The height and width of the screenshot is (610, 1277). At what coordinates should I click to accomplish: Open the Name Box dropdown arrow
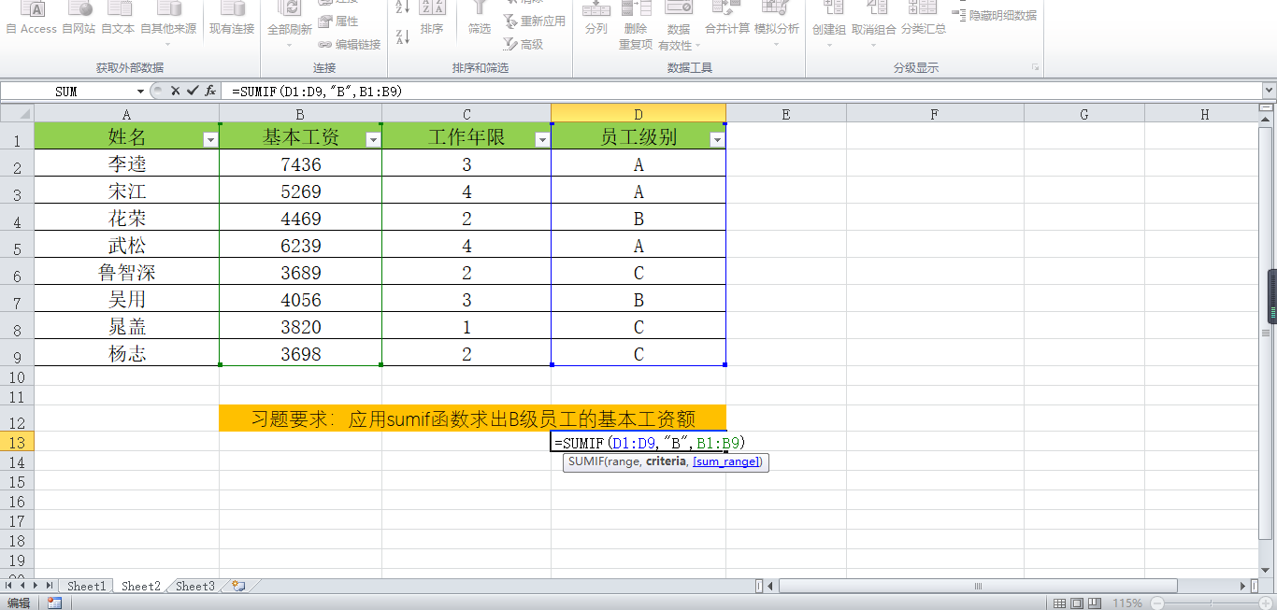(141, 91)
